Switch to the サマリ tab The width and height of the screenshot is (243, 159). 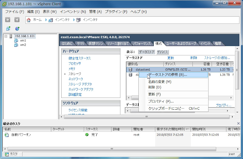coord(80,44)
